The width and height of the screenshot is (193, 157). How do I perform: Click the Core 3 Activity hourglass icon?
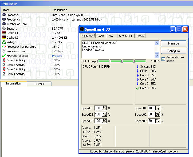[x=4, y=69]
